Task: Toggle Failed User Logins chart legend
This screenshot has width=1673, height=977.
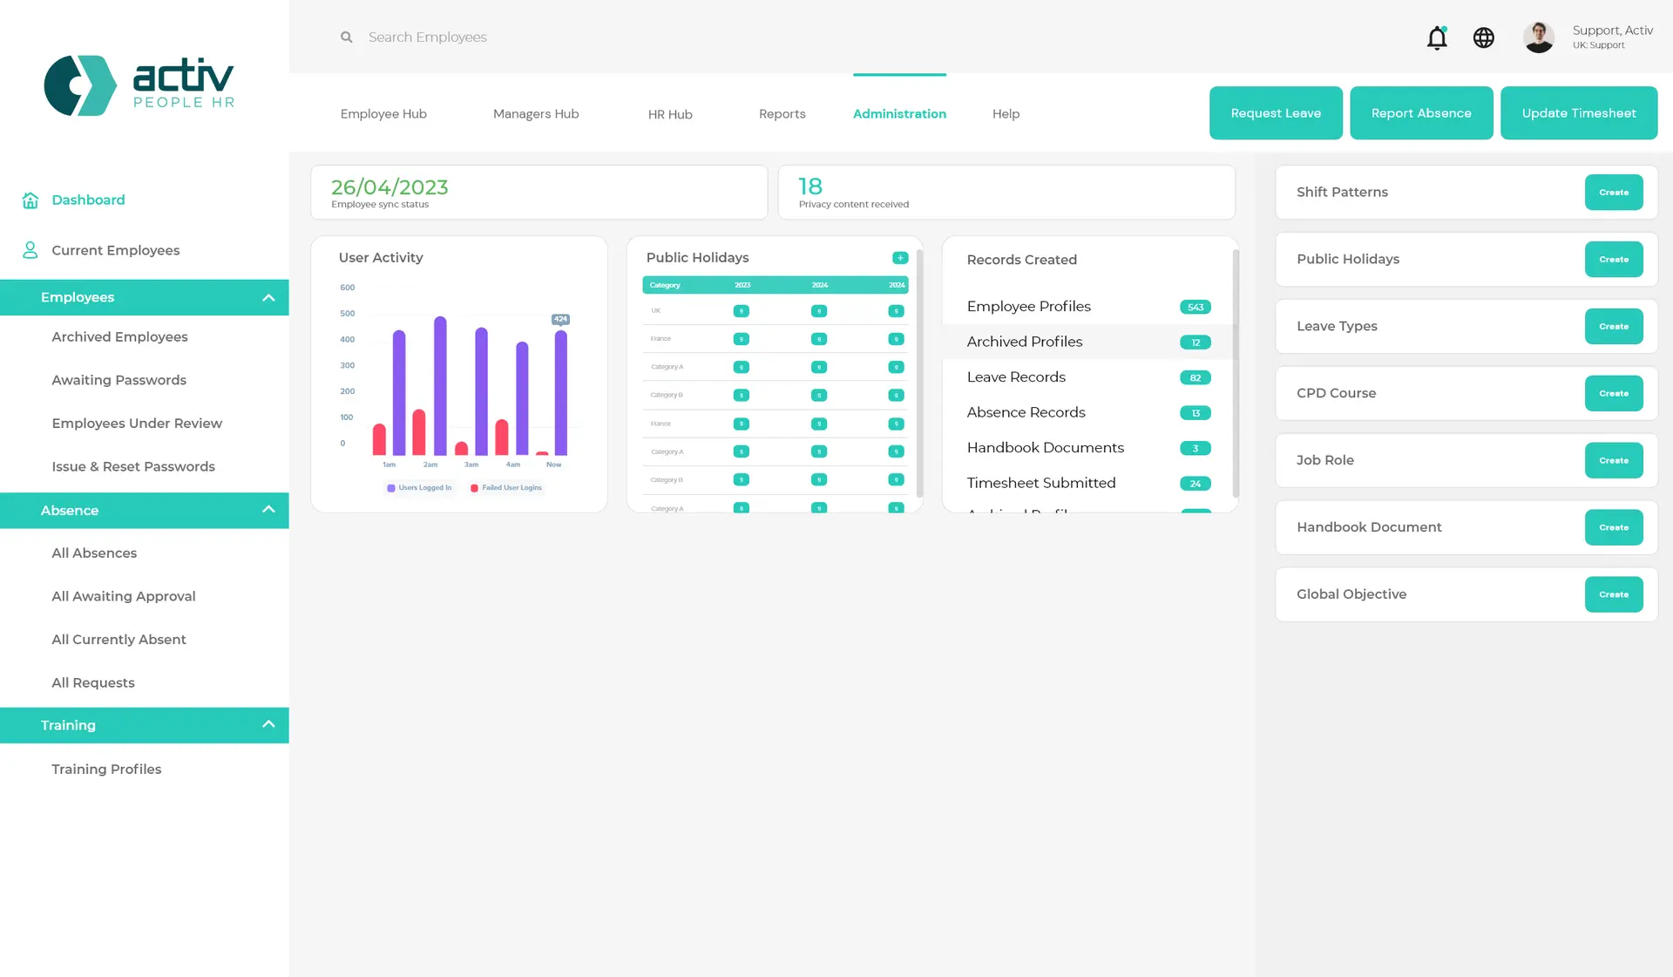Action: tap(506, 488)
